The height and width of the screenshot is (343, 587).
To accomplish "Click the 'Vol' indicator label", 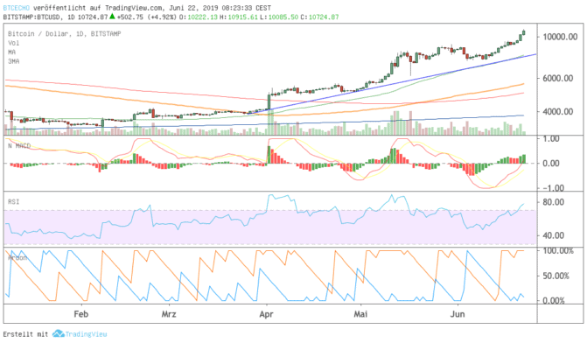I will pos(13,43).
